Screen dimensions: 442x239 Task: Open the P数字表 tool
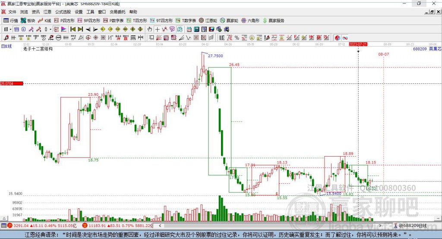[114, 21]
